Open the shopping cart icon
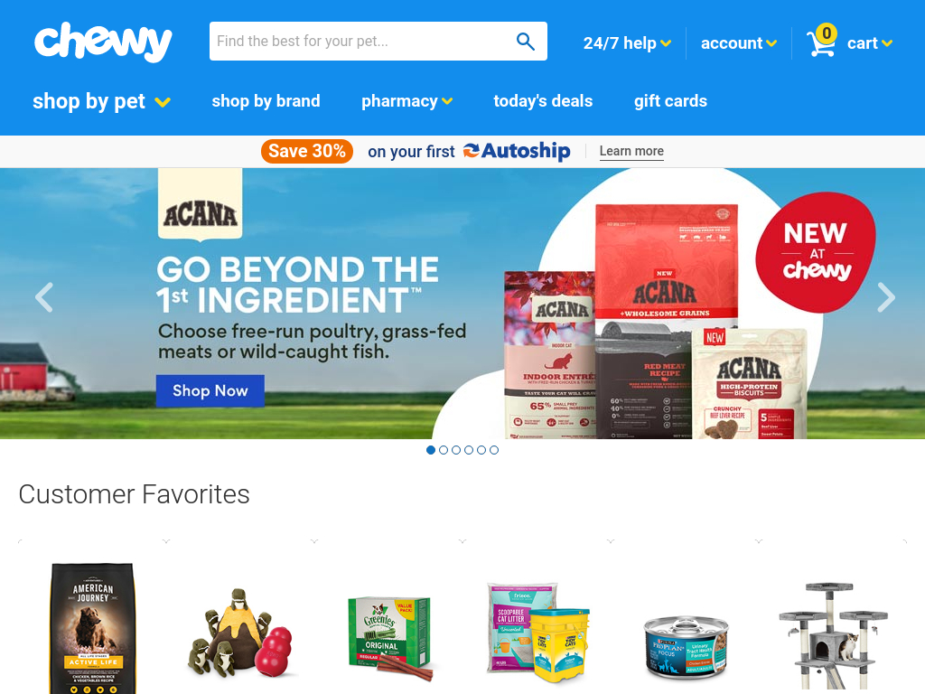Image resolution: width=925 pixels, height=694 pixels. click(x=822, y=42)
